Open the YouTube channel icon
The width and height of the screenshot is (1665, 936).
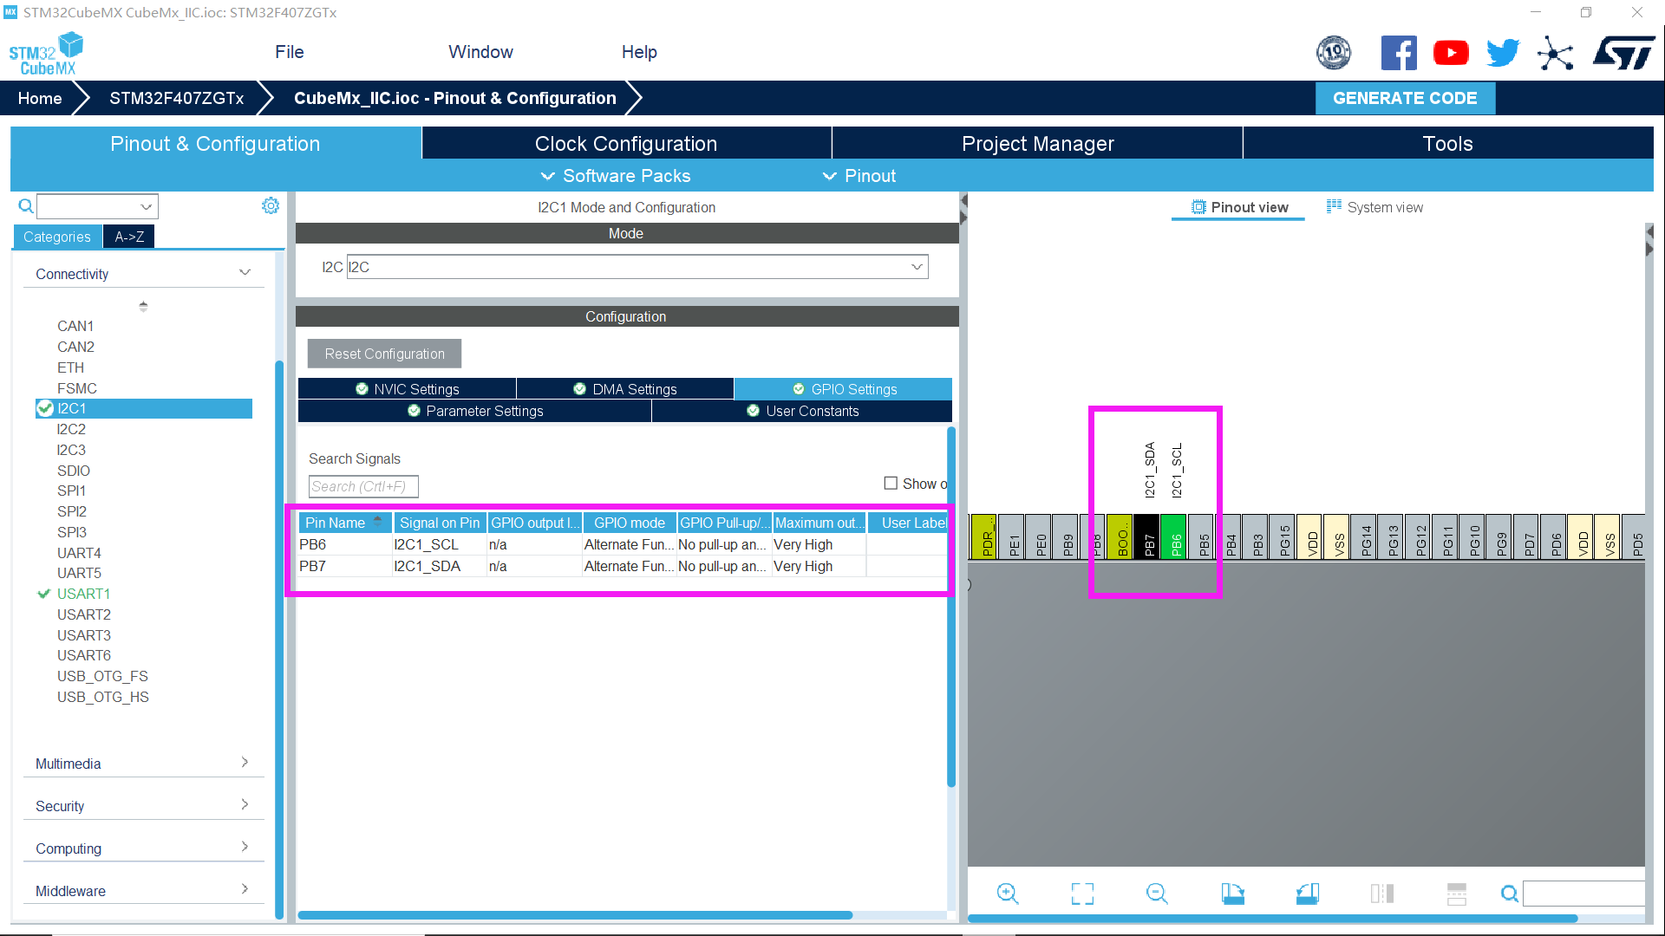pyautogui.click(x=1451, y=52)
